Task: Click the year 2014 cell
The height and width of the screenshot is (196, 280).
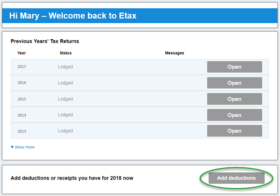Action: 22,115
